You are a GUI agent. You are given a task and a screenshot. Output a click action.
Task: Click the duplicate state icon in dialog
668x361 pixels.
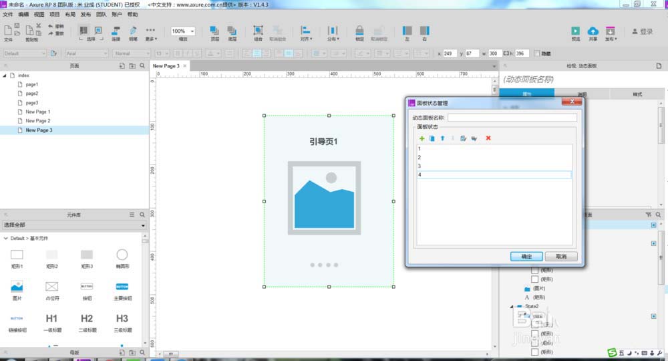coord(432,138)
